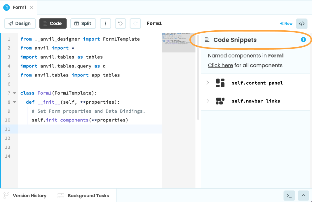Expand the self.navbar_links snippet entry
This screenshot has width=312, height=202.
[208, 101]
